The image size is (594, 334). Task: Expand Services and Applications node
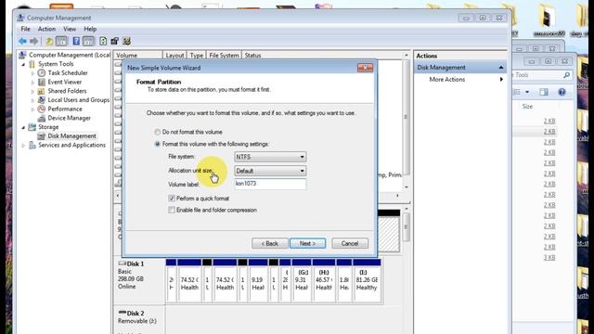pyautogui.click(x=23, y=146)
